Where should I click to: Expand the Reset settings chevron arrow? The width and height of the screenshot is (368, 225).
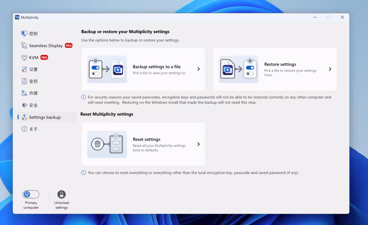click(199, 144)
